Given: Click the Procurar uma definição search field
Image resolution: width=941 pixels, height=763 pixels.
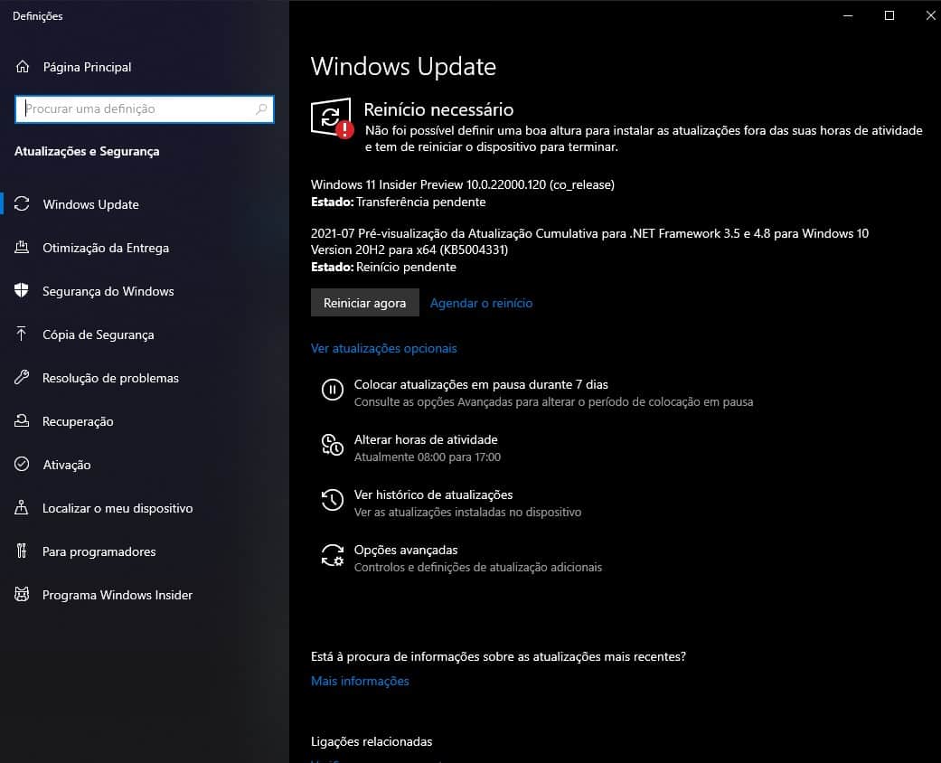Looking at the screenshot, I should (x=145, y=108).
